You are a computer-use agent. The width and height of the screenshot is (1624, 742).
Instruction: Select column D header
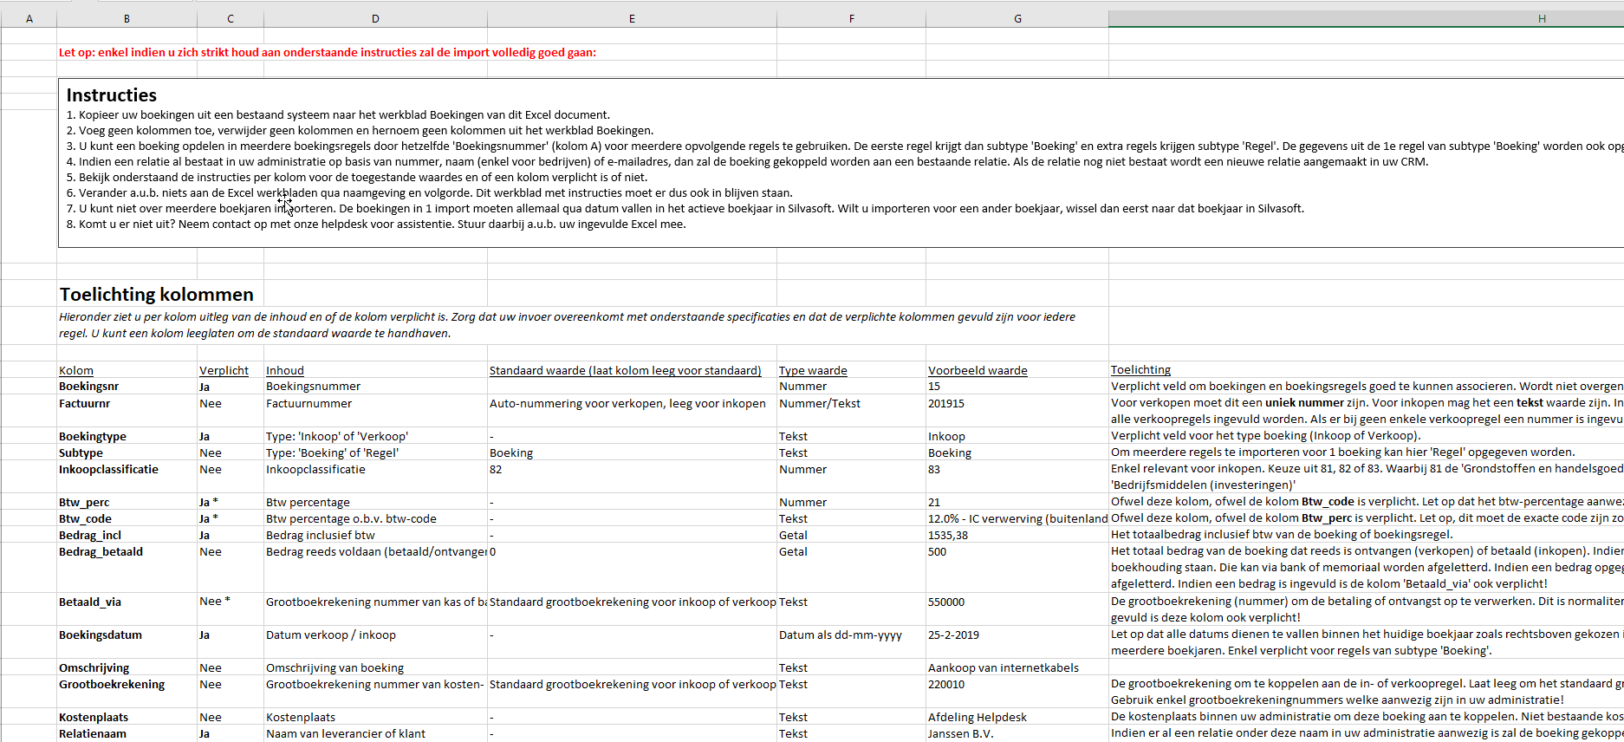pyautogui.click(x=375, y=18)
